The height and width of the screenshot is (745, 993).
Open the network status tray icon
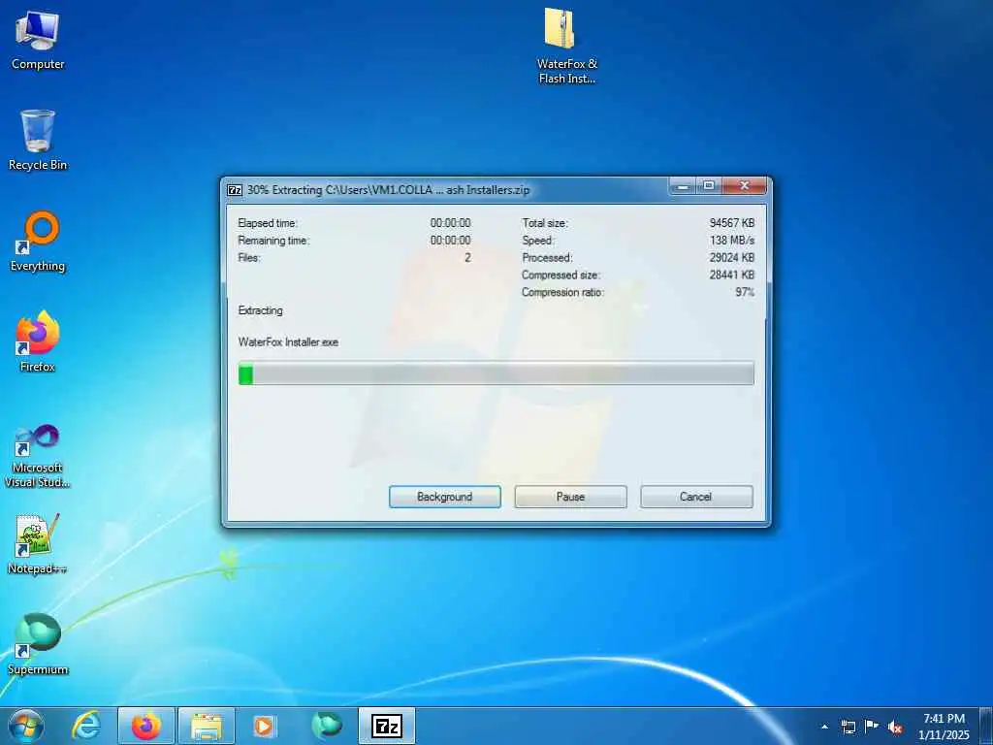pyautogui.click(x=848, y=727)
